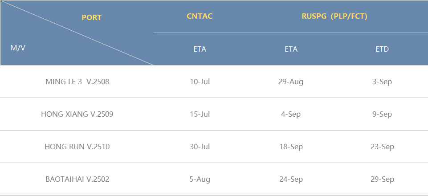Click the PORT column header

tap(91, 17)
